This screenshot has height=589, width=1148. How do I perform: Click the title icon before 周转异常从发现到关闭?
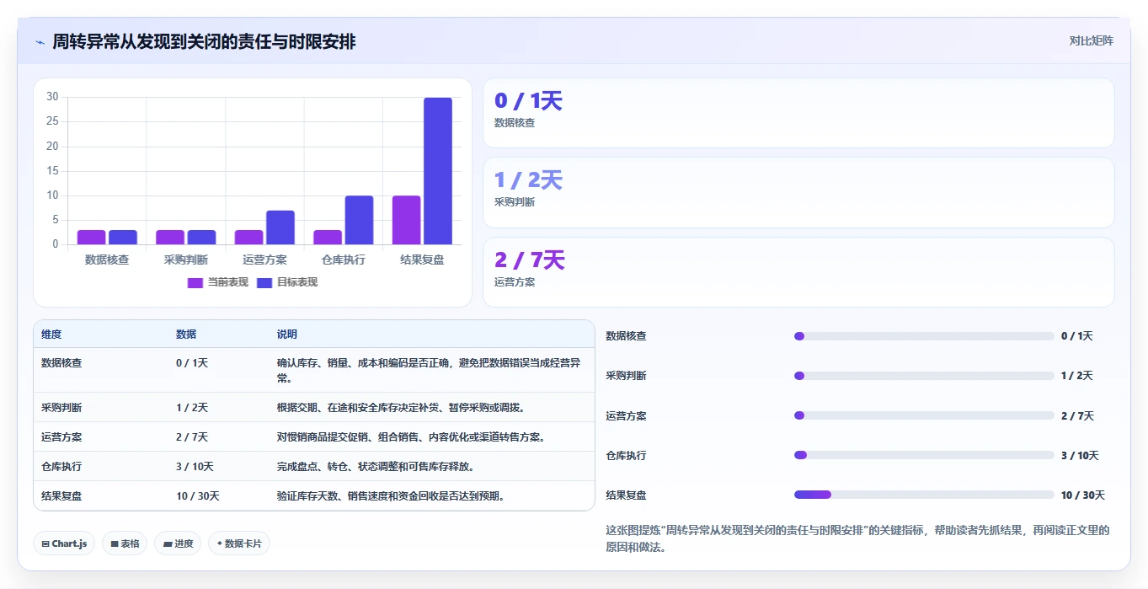tap(40, 42)
